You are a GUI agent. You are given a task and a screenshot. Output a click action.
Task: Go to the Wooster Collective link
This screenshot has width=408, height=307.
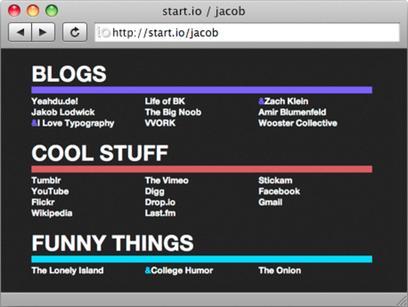tap(297, 123)
